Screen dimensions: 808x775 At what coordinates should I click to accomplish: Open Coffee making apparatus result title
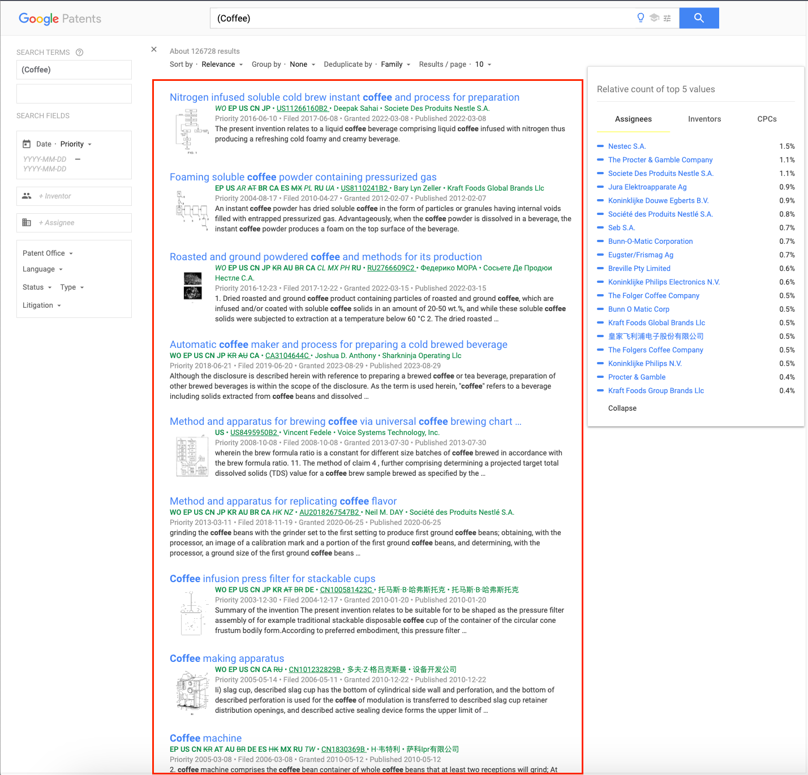[x=227, y=658]
